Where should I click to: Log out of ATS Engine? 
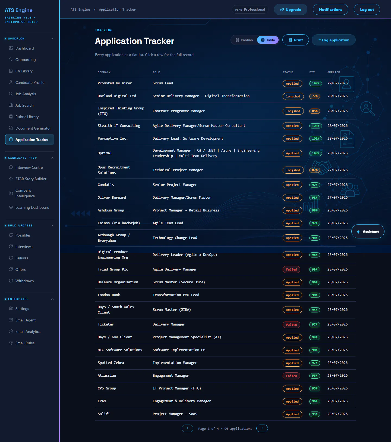(x=367, y=10)
